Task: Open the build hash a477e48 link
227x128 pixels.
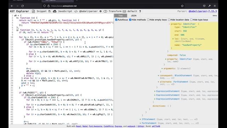Action: coord(156,126)
